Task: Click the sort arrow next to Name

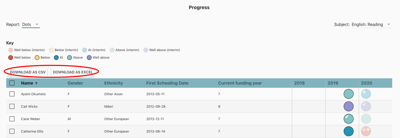Action: coord(36,83)
